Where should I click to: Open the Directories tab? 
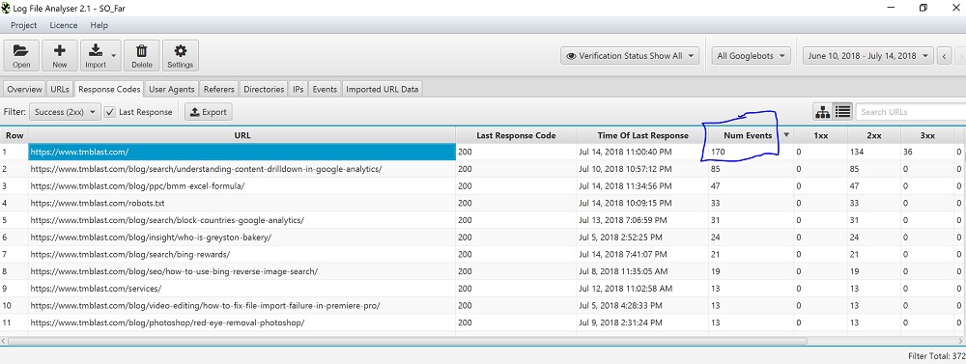(x=264, y=89)
